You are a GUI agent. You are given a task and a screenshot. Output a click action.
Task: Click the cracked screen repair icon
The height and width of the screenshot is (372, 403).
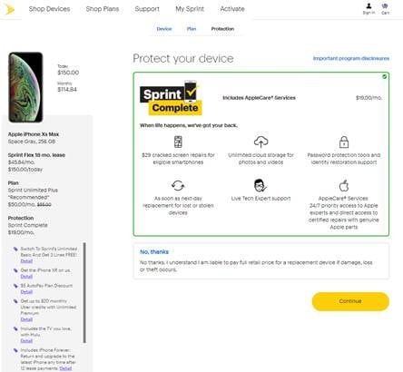(178, 142)
